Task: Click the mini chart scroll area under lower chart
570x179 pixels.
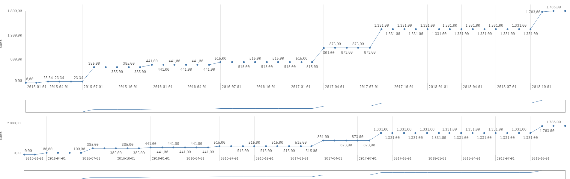Action: click(x=295, y=175)
